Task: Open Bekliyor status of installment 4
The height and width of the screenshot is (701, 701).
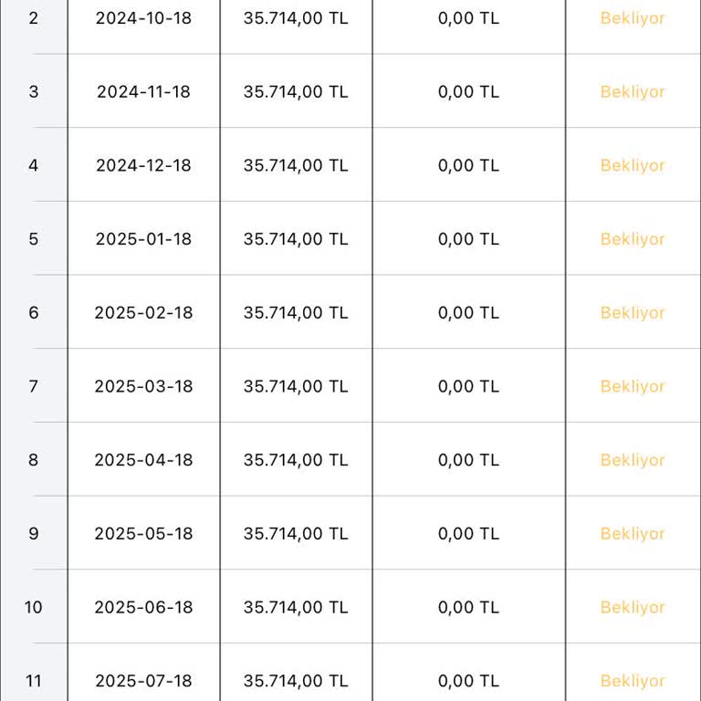Action: pyautogui.click(x=633, y=166)
